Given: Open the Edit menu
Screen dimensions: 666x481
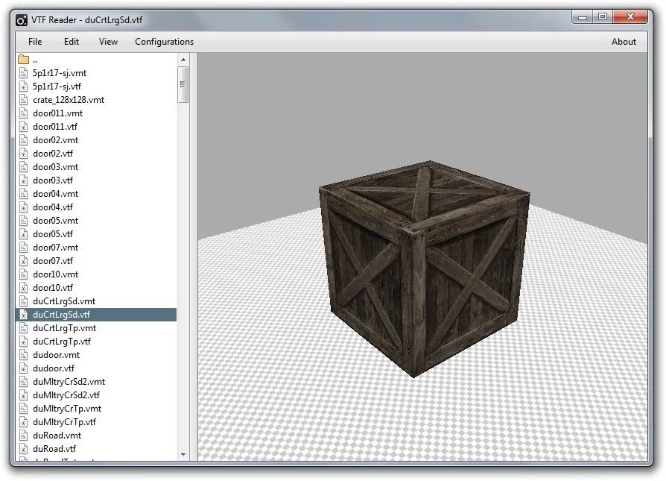Looking at the screenshot, I should click(72, 42).
